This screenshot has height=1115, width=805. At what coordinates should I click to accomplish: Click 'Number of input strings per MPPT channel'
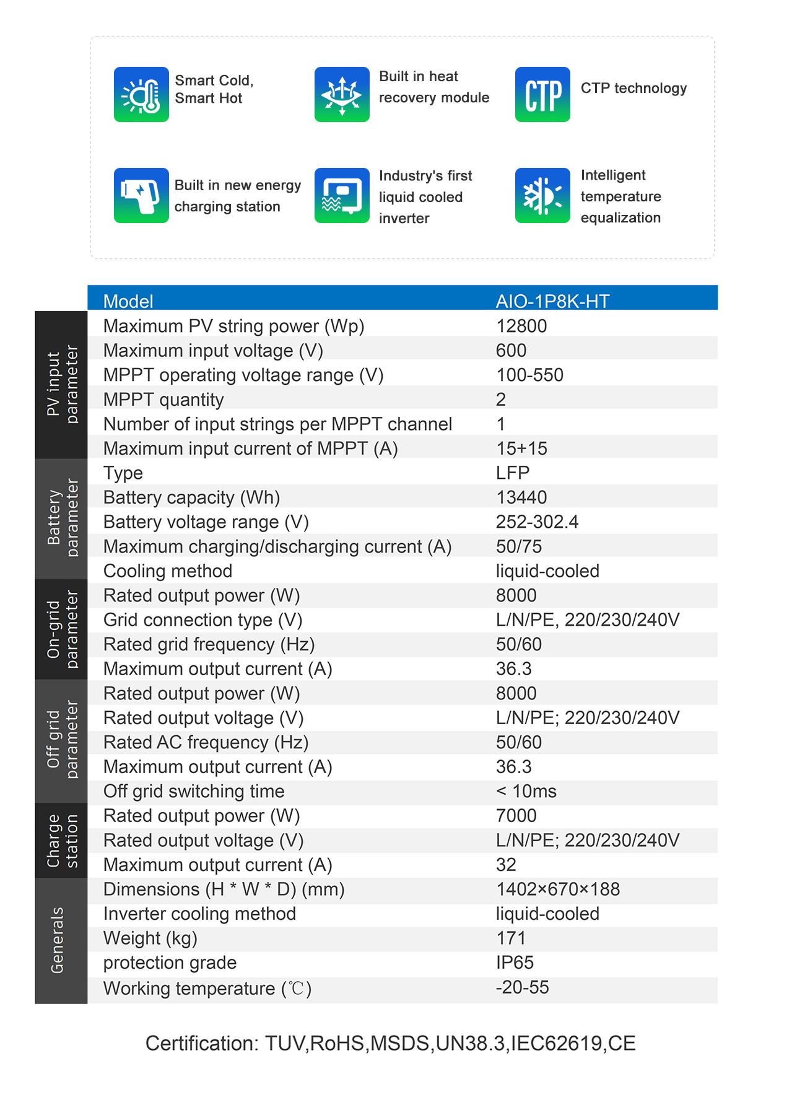coord(277,424)
